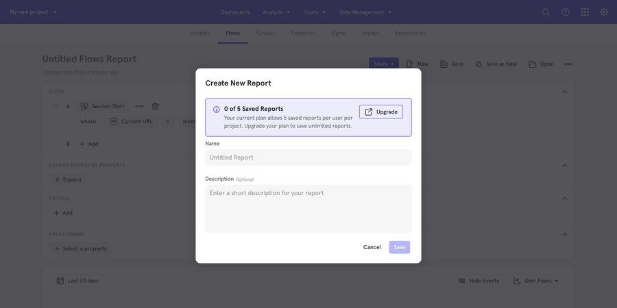Open the settings gear icon
Screen dimensions: 617x308
(x=604, y=12)
